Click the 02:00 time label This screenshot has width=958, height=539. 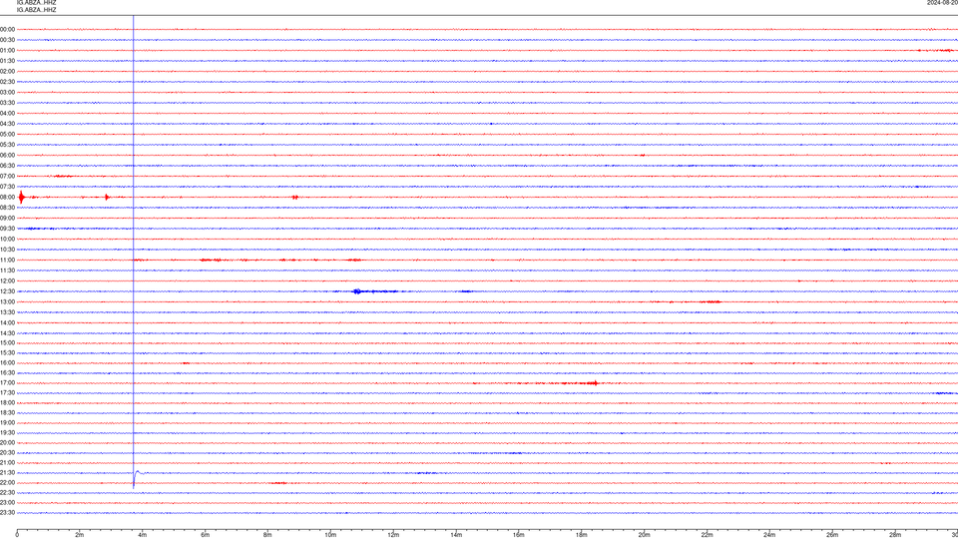click(x=7, y=71)
